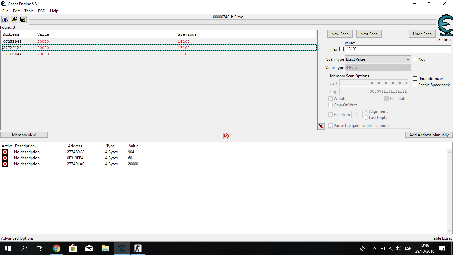Viewport: 453px width, 255px height.
Task: Click the scan progress bar
Action: pos(232,22)
